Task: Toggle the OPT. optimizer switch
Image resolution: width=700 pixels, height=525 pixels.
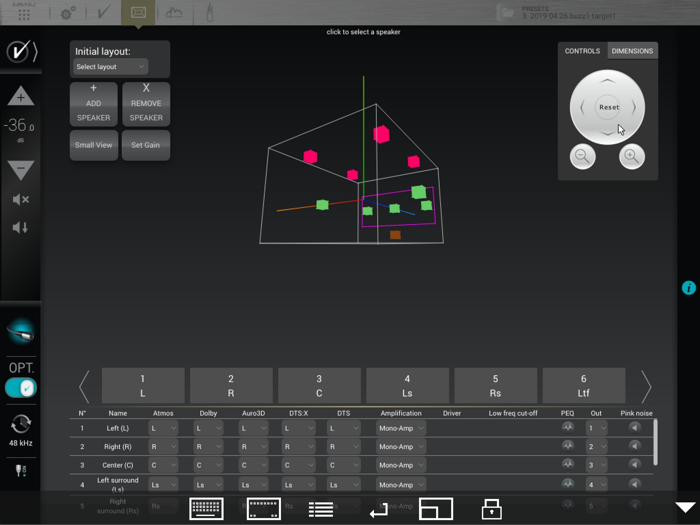Action: coord(21,388)
